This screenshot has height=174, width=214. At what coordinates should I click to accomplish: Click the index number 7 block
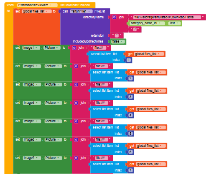click(x=130, y=170)
